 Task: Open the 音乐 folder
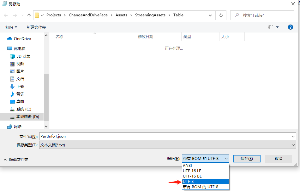tap(17, 94)
